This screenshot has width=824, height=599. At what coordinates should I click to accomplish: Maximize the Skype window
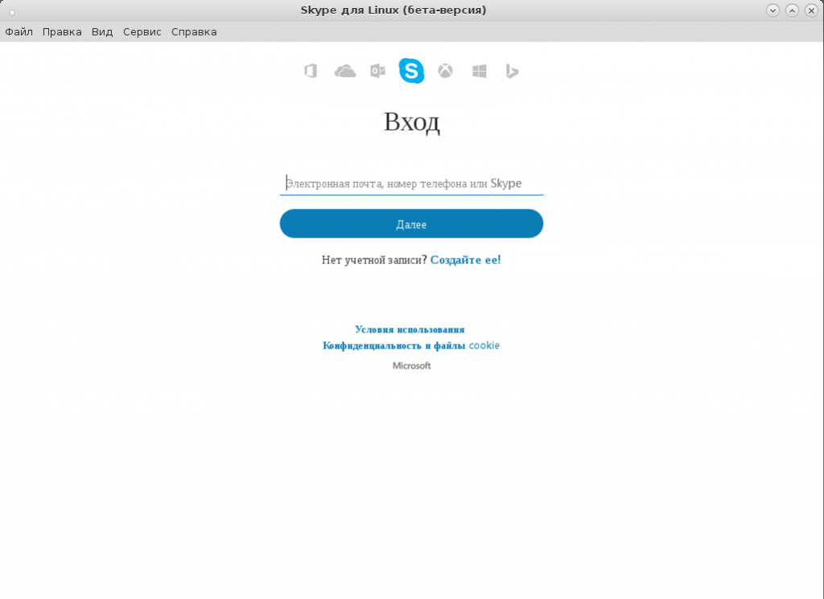[792, 10]
